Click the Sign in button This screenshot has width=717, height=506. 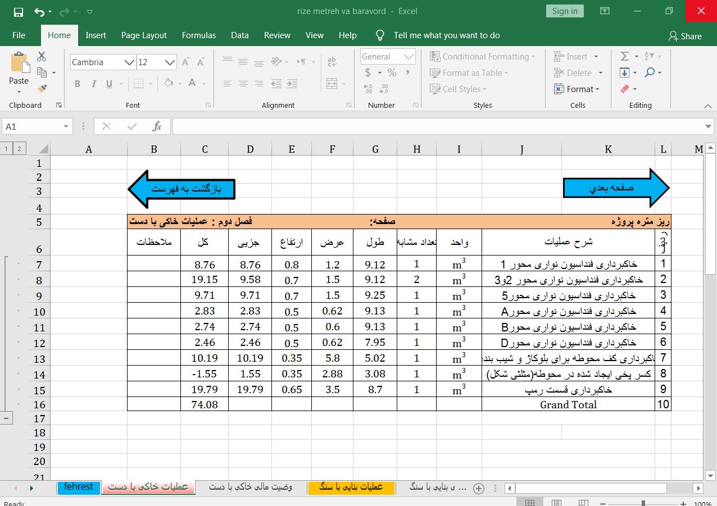[564, 11]
